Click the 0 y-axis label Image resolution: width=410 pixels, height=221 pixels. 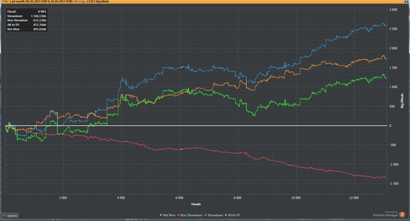[391, 126]
